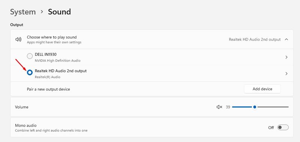Click the DELL IN1930 device name
This screenshot has height=142, width=300.
(45, 55)
